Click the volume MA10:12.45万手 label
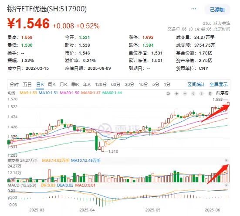240x216 pixels. pos(86,161)
